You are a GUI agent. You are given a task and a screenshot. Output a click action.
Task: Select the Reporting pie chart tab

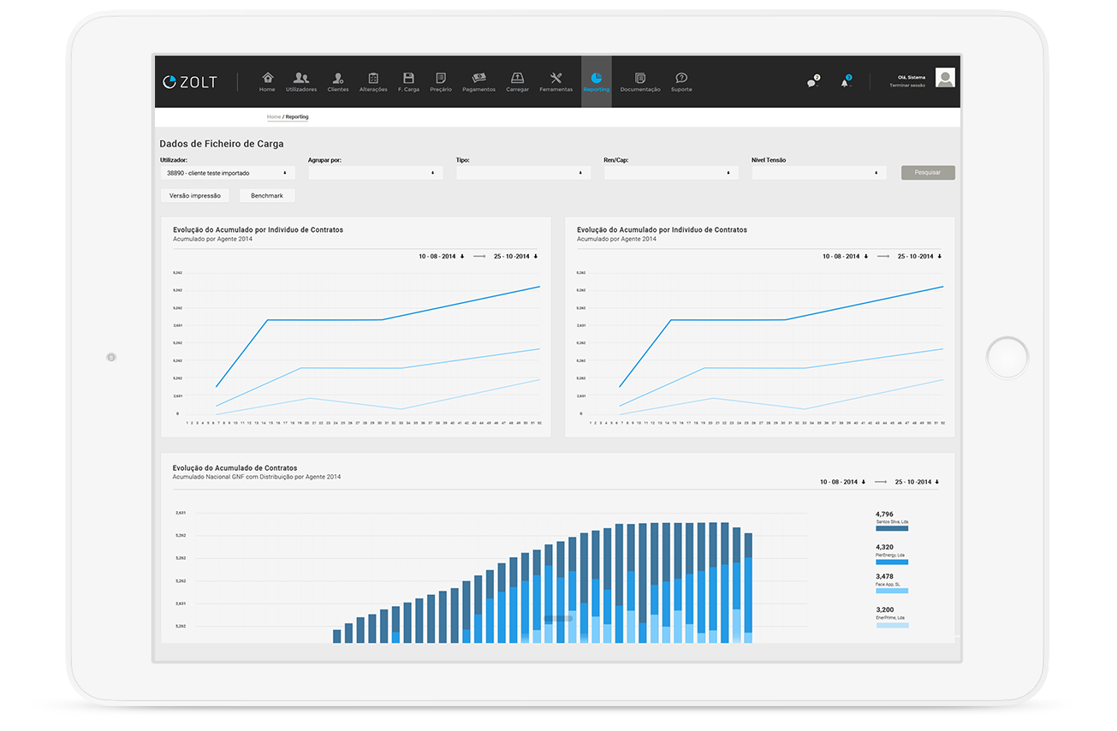[597, 82]
